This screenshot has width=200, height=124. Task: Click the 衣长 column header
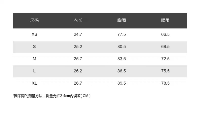(78, 21)
